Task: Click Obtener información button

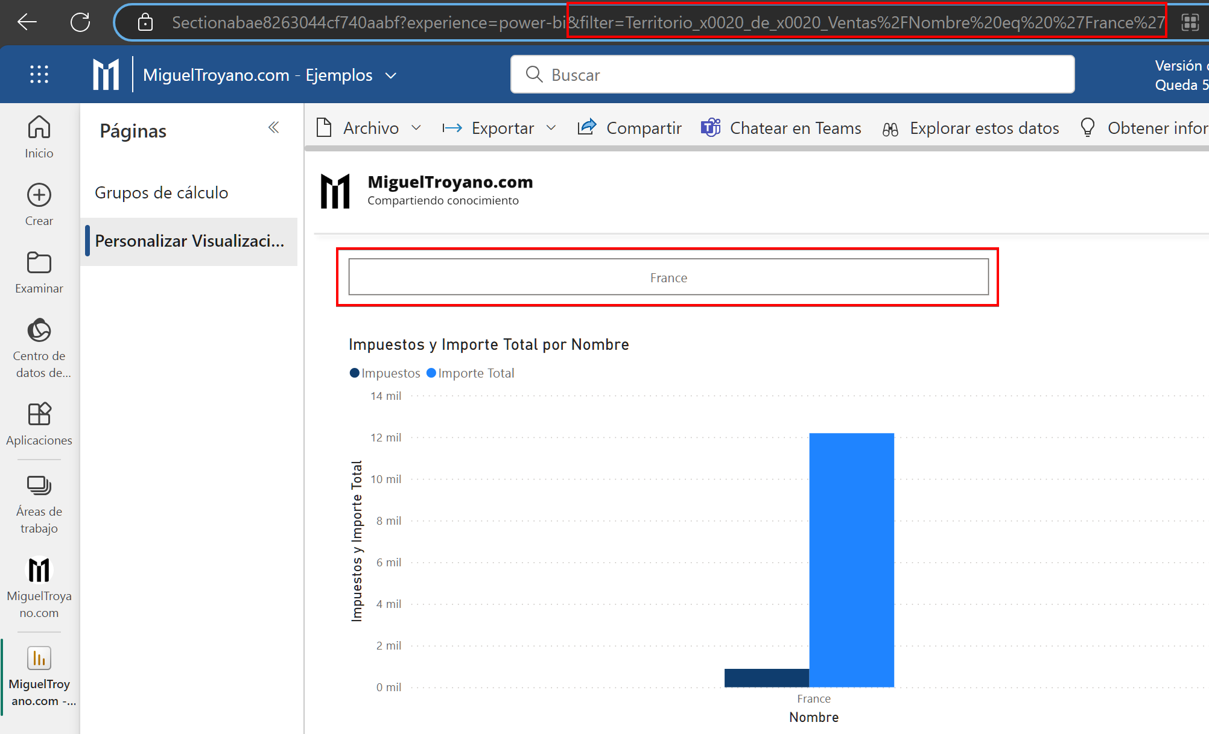Action: pos(1144,128)
